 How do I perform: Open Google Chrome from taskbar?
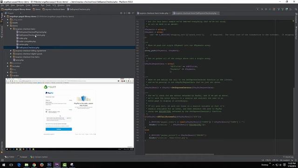pos(34,165)
